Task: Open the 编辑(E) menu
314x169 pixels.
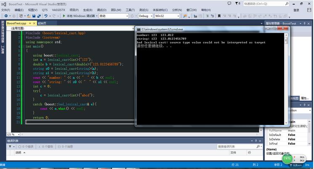Action: coord(19,10)
